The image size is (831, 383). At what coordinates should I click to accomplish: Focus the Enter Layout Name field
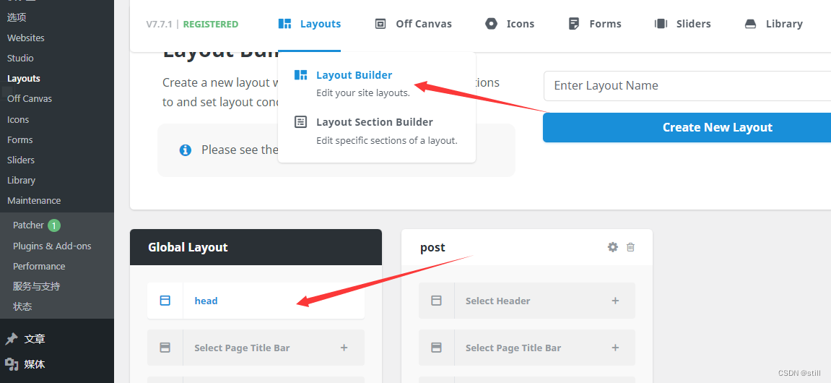coord(687,85)
